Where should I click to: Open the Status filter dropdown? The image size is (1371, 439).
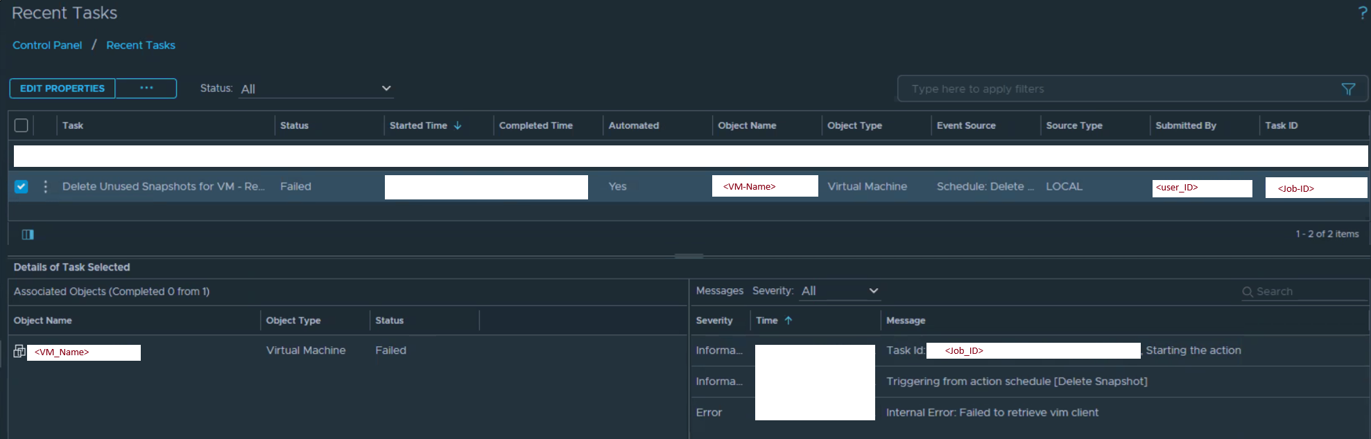316,89
